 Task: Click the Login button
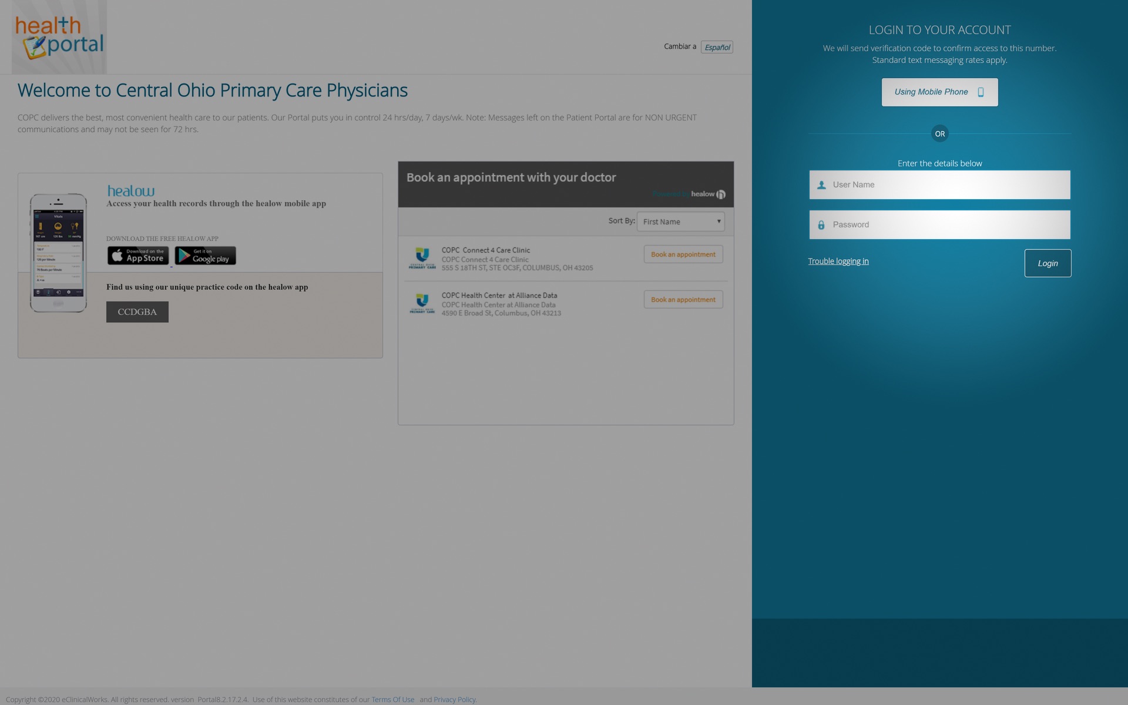pos(1048,263)
